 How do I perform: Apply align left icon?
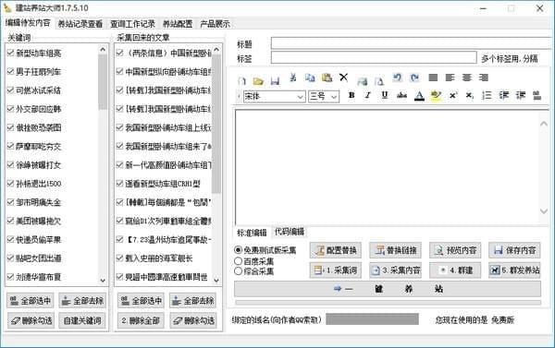point(450,78)
